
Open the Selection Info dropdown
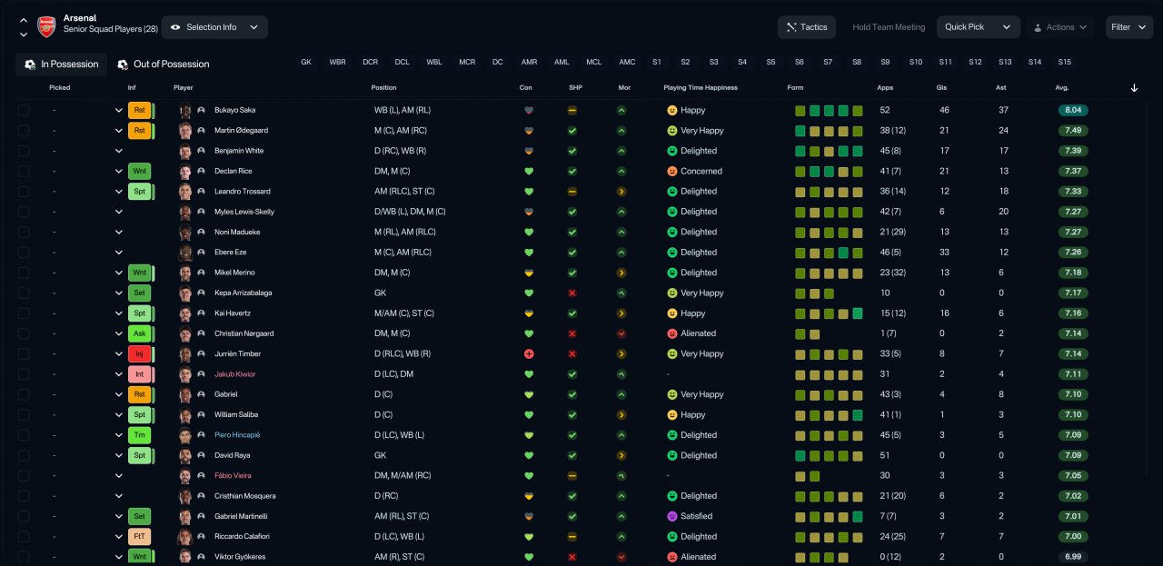[214, 27]
